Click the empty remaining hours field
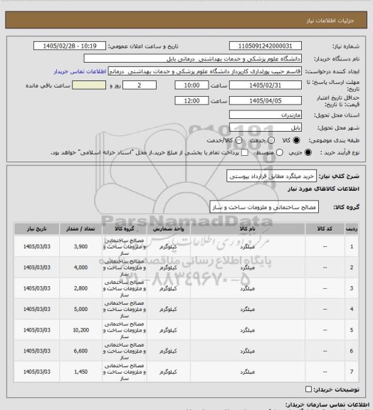This screenshot has height=410, width=373. pos(89,85)
